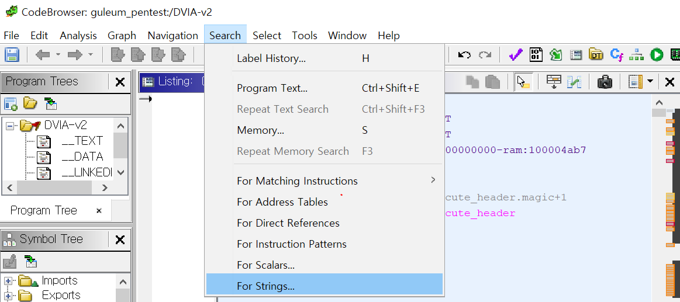Open the Select menu
This screenshot has width=680, height=302.
(x=267, y=36)
